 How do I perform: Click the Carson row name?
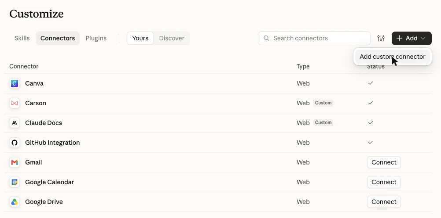(x=36, y=103)
